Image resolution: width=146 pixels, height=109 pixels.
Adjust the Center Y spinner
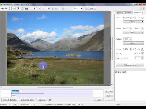(x=143, y=49)
